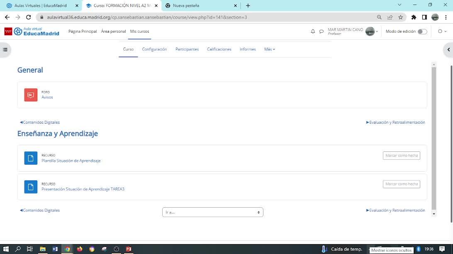
Task: Open the MAR MARTIN CANO user menu
Action: tap(353, 31)
